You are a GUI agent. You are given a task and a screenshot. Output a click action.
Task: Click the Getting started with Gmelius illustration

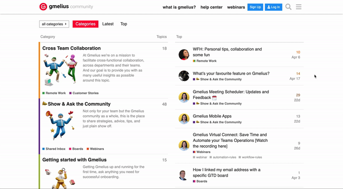click(x=60, y=177)
